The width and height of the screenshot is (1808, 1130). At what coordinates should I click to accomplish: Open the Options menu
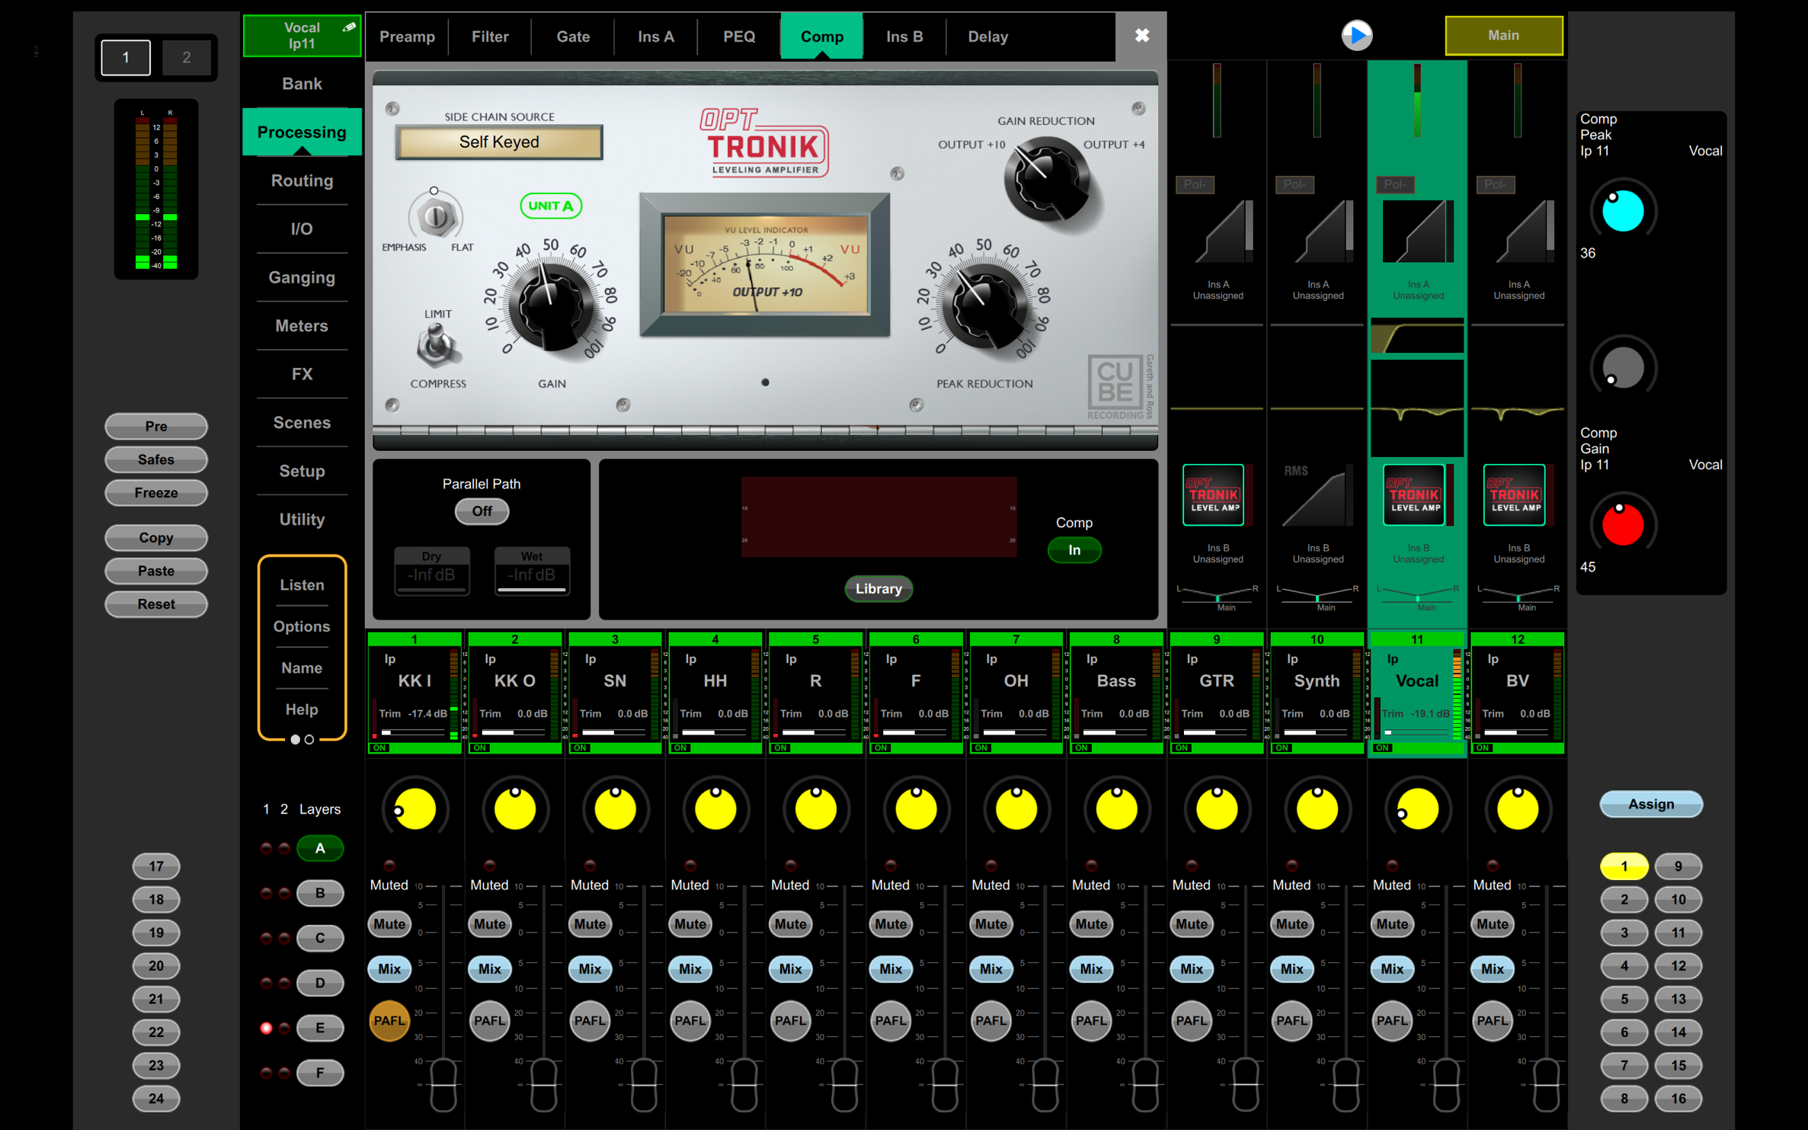click(x=302, y=626)
